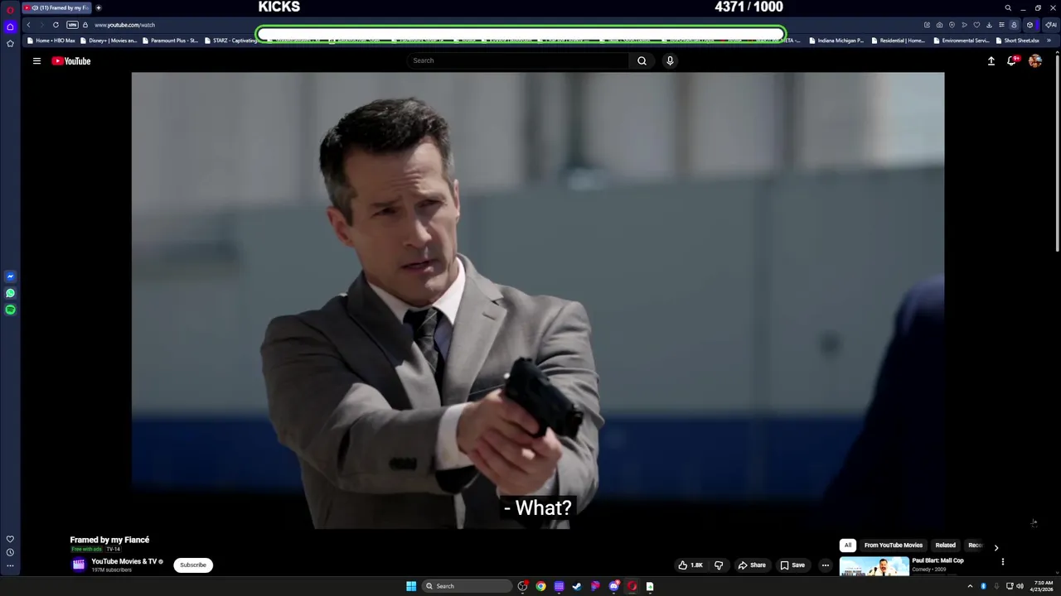The height and width of the screenshot is (596, 1061).
Task: Open Messenger in Opera sidebar
Action: tap(10, 276)
